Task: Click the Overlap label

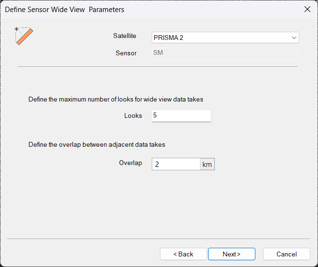Action: tap(130, 163)
